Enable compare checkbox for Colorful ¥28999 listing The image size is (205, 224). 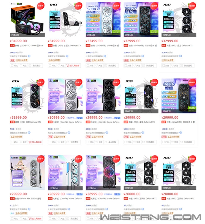coord(50,219)
